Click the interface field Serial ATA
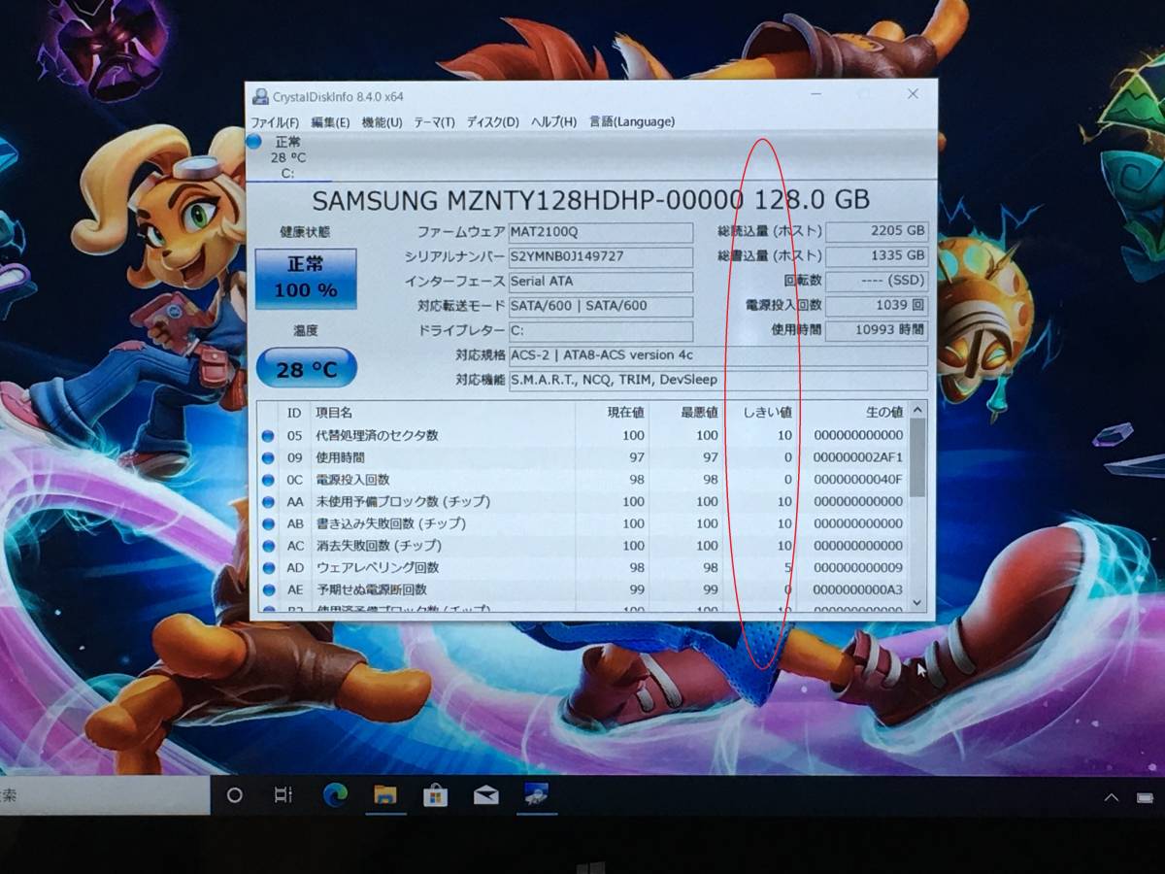Screen dimensions: 1165x874 [x=601, y=282]
